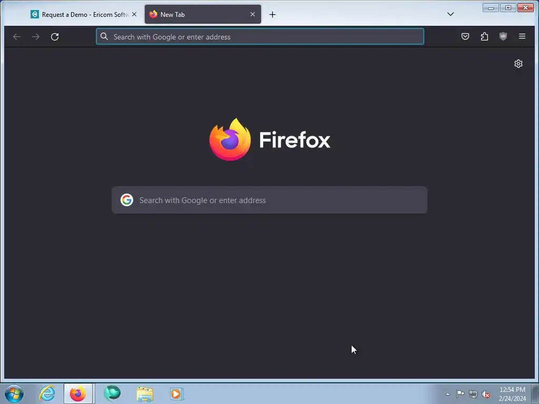
Task: Launch Windows Media Player from taskbar
Action: click(x=177, y=394)
